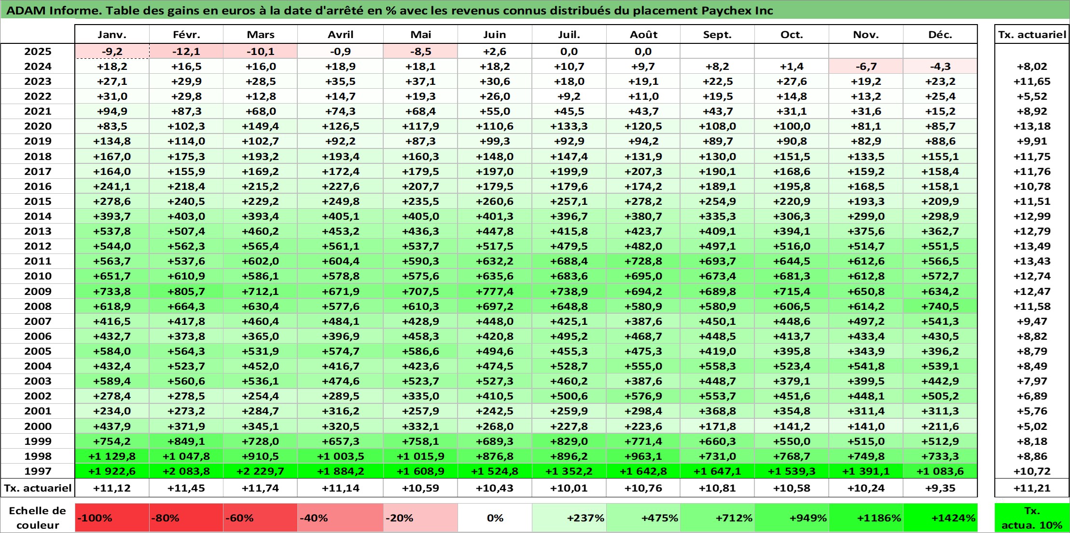
Task: Click the +11,21 overall actuarial rate
Action: tap(1032, 488)
